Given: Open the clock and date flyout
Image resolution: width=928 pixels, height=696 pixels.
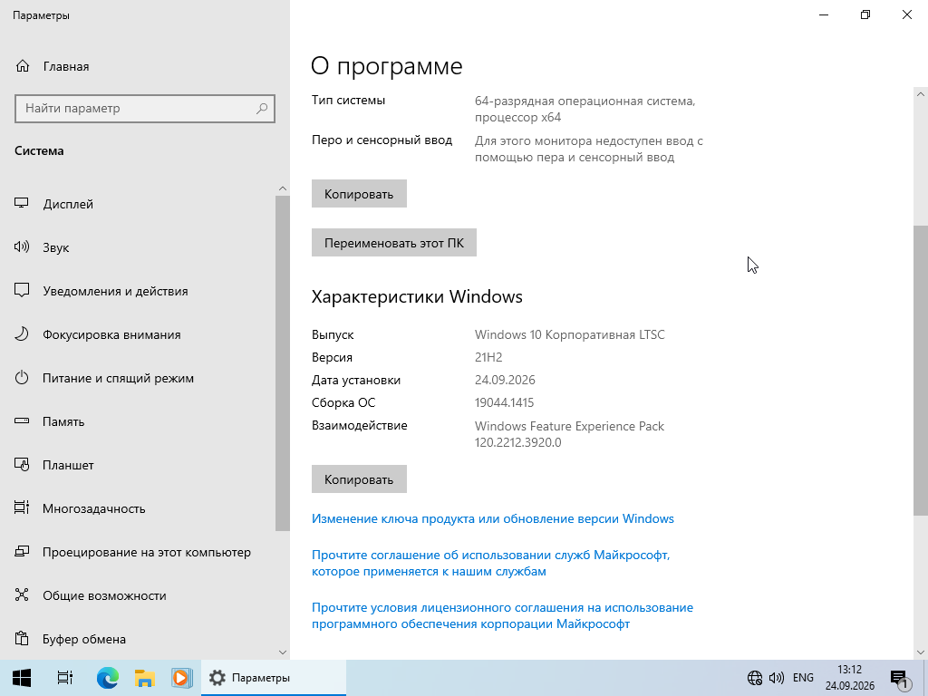Looking at the screenshot, I should [x=850, y=678].
